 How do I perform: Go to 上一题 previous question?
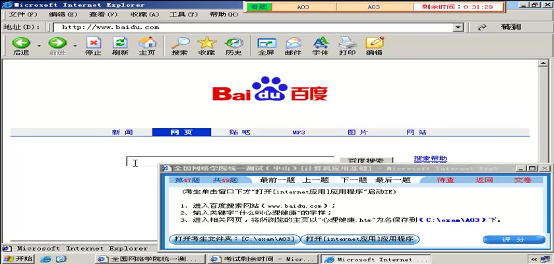[315, 180]
